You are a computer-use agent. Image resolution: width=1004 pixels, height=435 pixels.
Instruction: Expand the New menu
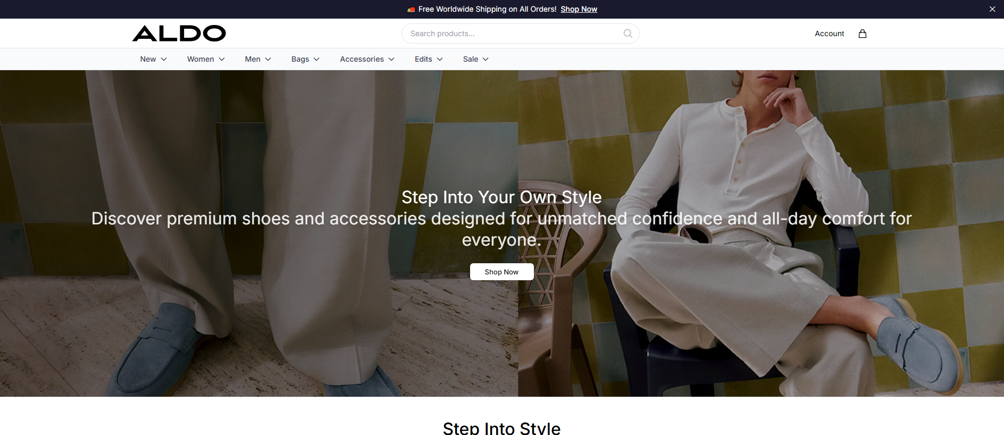coord(154,59)
